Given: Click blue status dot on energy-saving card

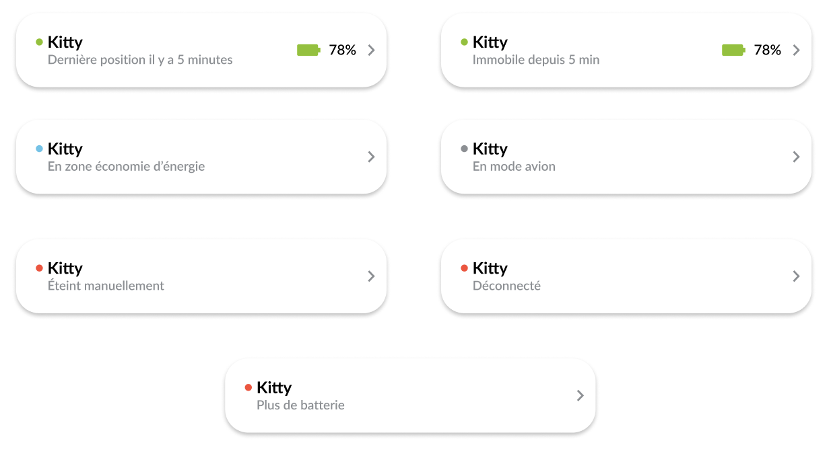Looking at the screenshot, I should tap(39, 149).
